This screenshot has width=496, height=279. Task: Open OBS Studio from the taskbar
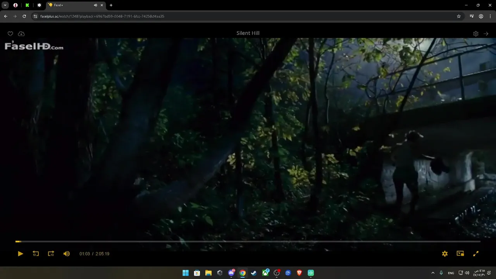(x=277, y=273)
